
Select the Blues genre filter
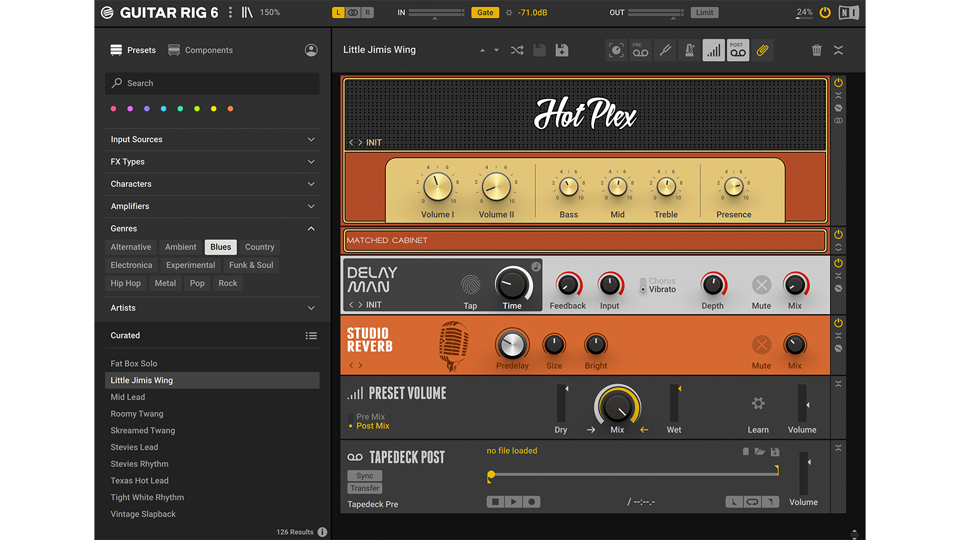tap(220, 247)
